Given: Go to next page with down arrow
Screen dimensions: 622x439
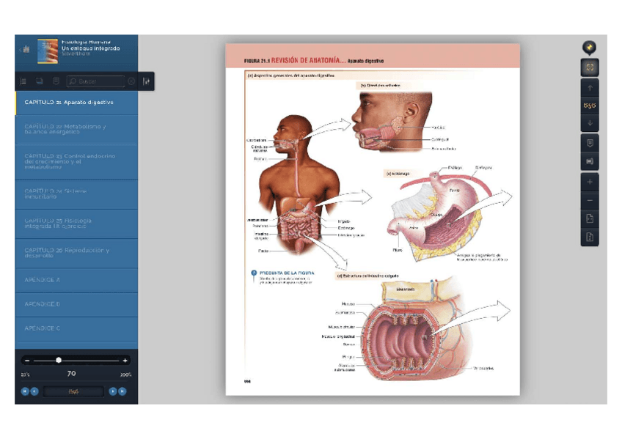Looking at the screenshot, I should point(590,123).
